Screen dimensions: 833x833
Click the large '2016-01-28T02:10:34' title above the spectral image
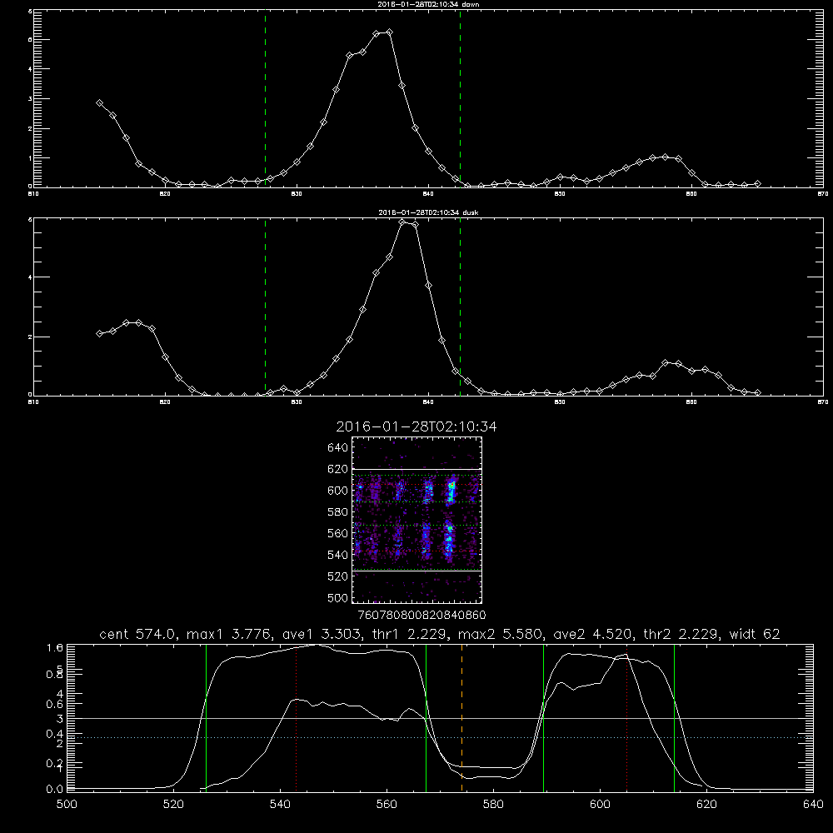point(416,426)
